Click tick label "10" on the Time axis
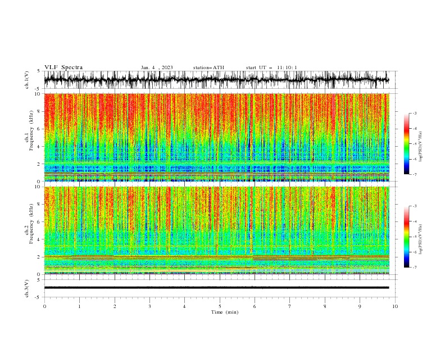This screenshot has height=344, width=445. 395,306
